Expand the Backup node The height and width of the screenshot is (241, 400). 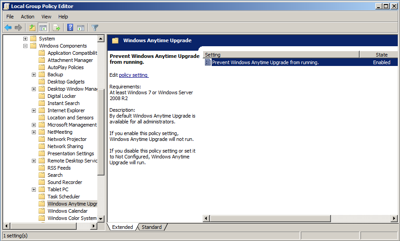point(34,74)
